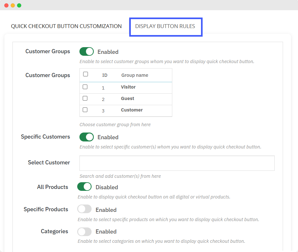Toggle the Customer Groups enable switch
Image resolution: width=298 pixels, height=252 pixels.
pyautogui.click(x=86, y=52)
